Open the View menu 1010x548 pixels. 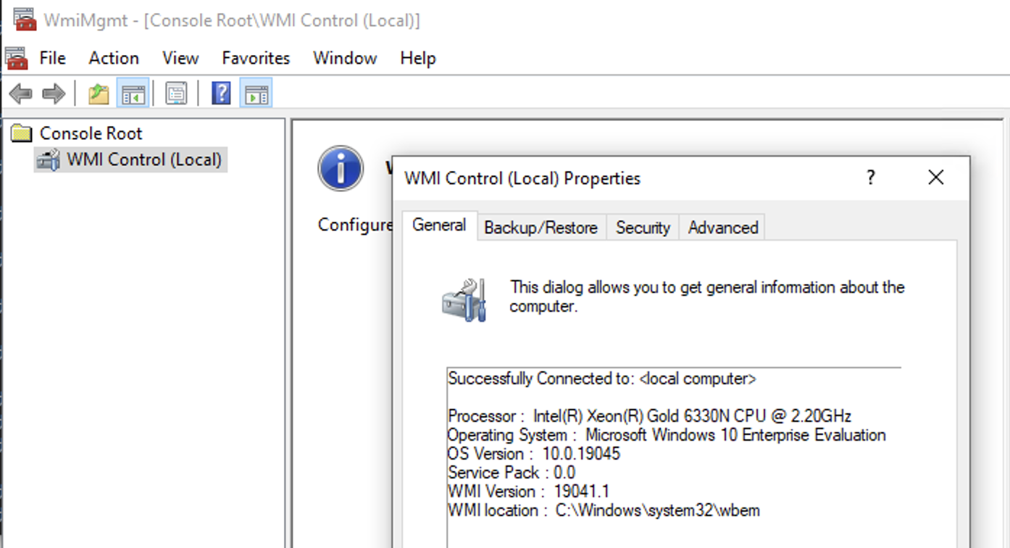tap(180, 58)
